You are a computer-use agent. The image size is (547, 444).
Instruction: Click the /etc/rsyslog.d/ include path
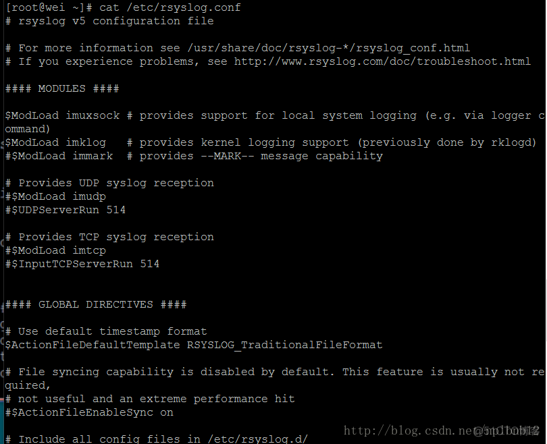(258, 439)
